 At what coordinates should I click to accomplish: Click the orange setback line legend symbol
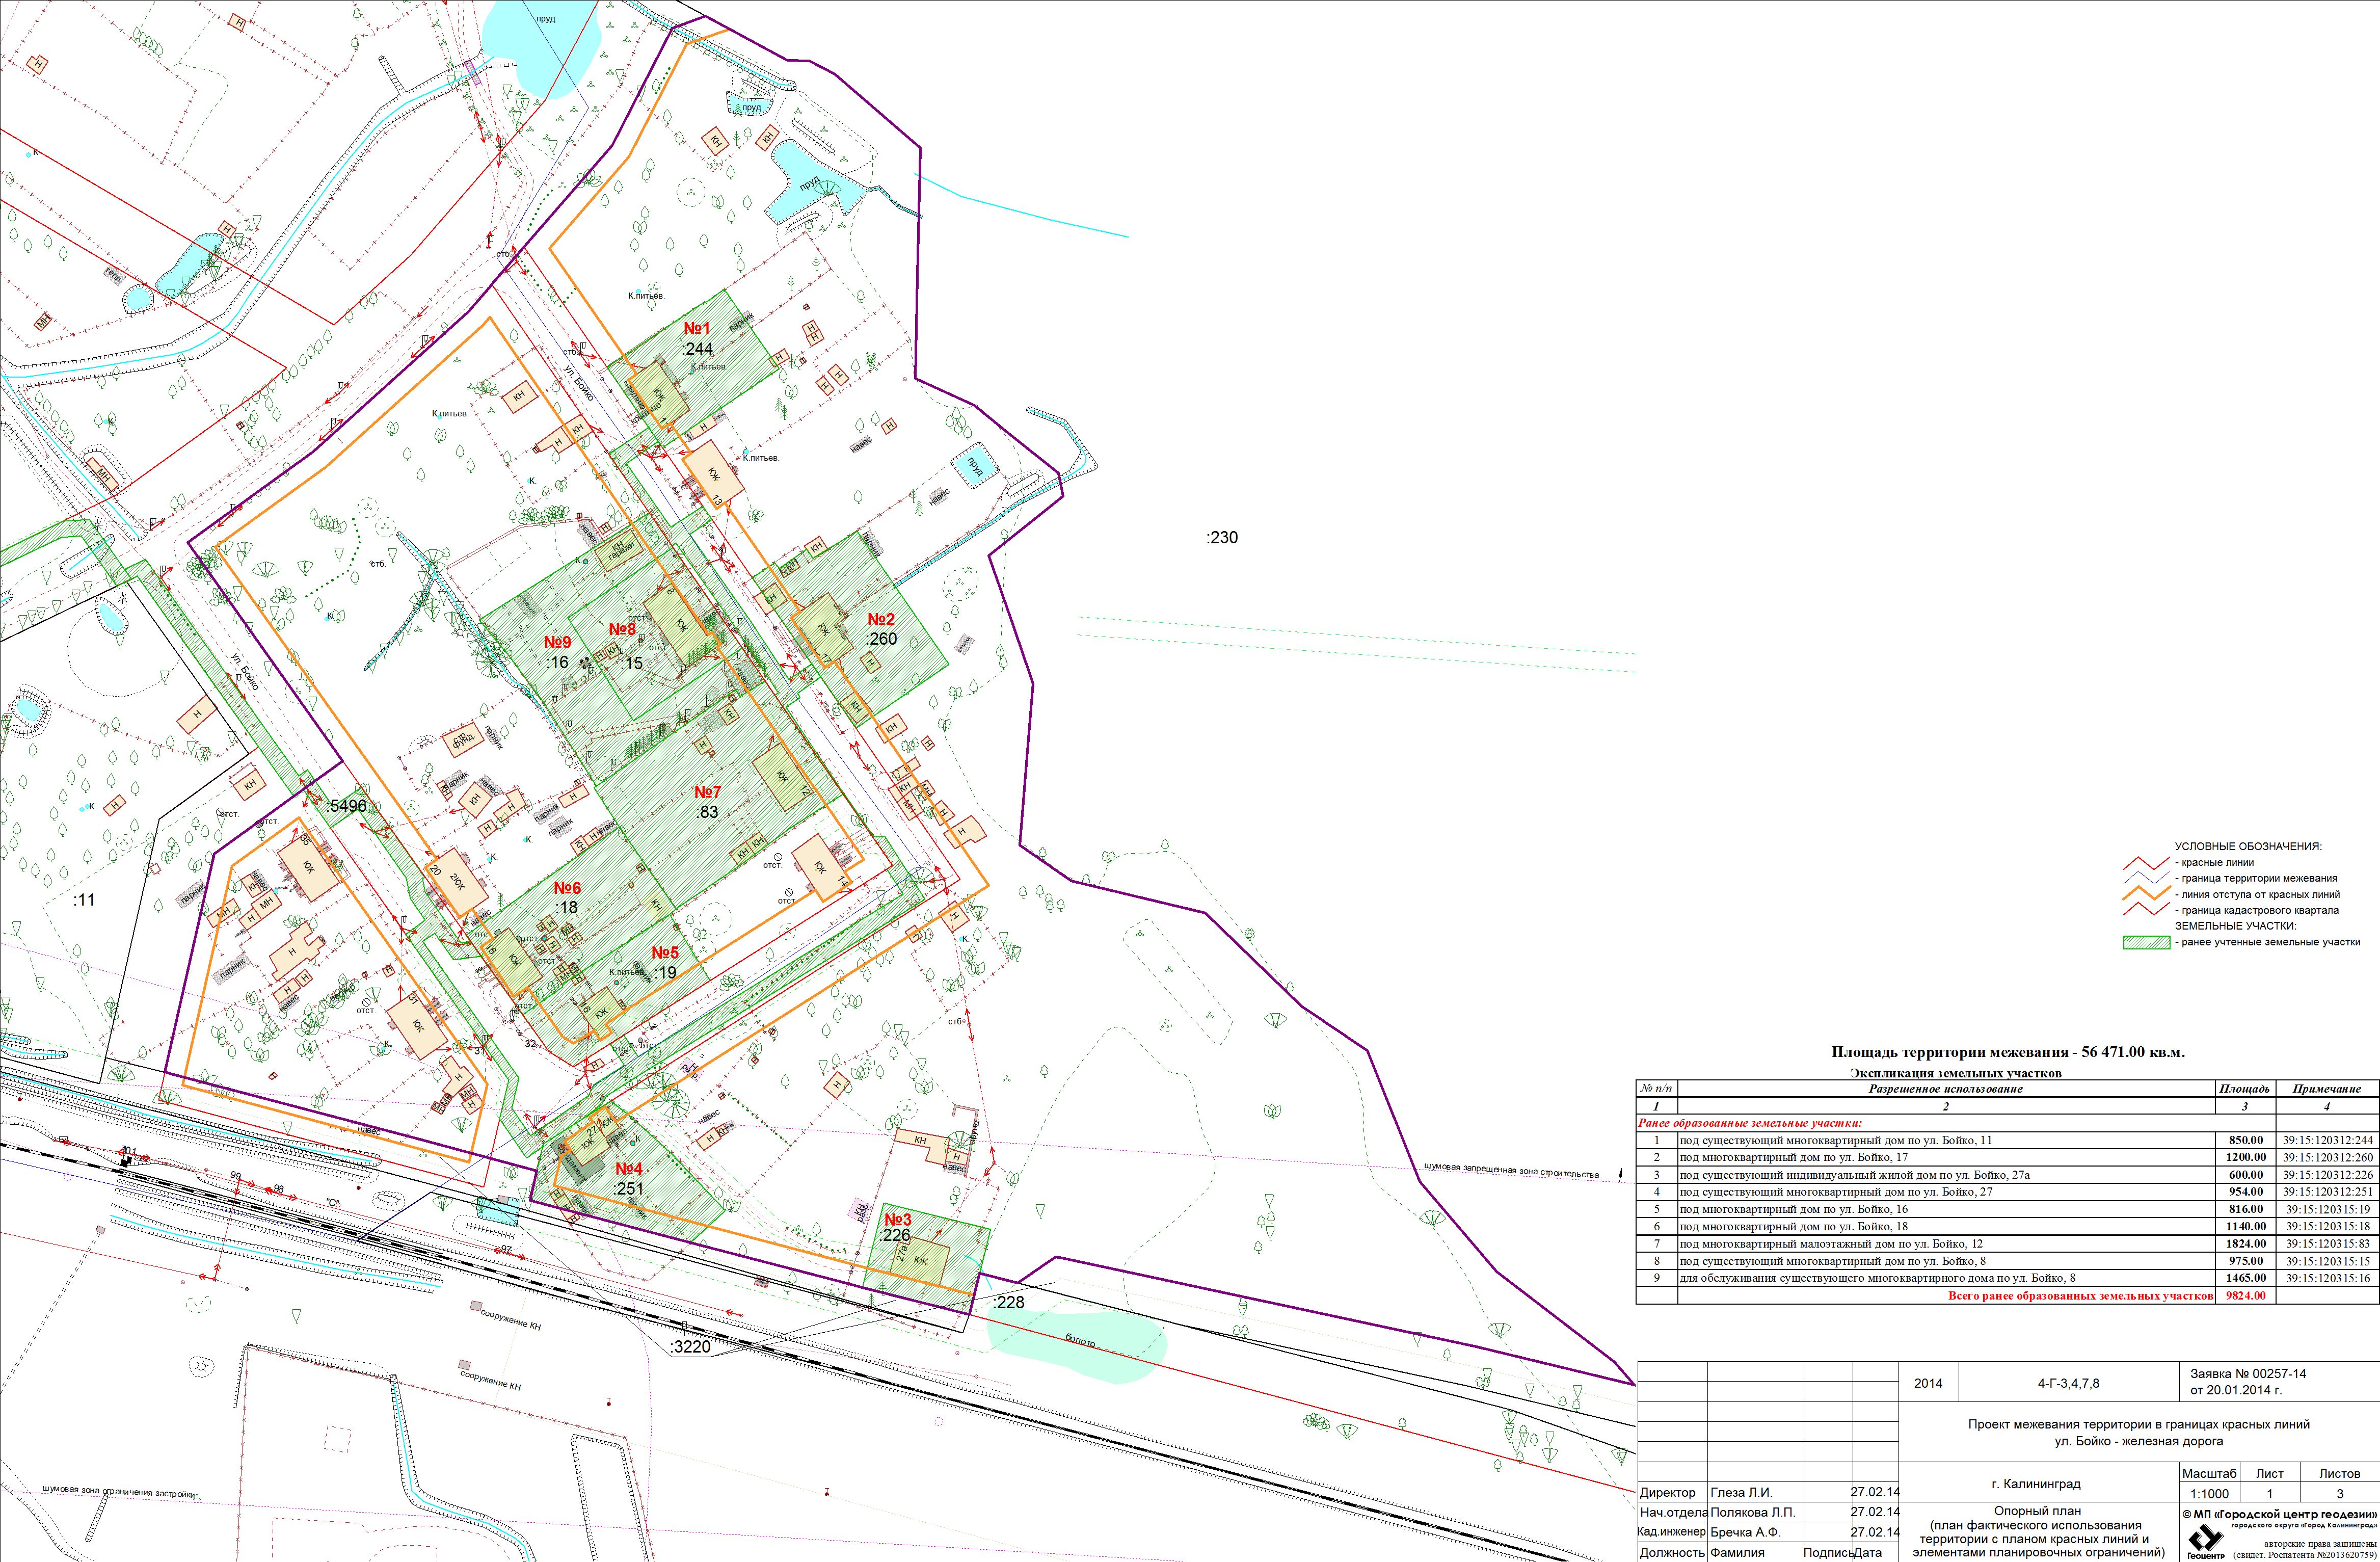(x=2146, y=894)
